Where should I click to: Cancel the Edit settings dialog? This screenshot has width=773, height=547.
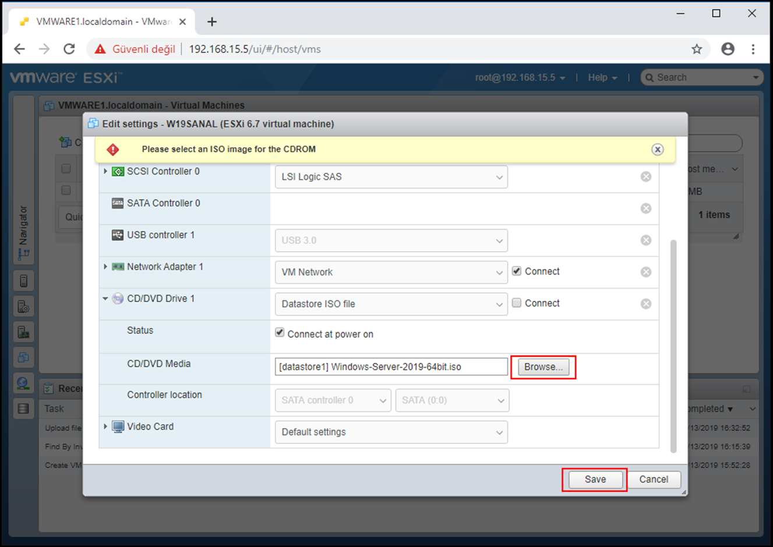point(654,479)
